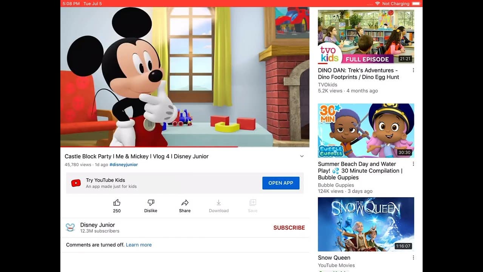Tap the #disneyjunior hashtag link
Screen dimensions: 483x272
[x=123, y=165]
